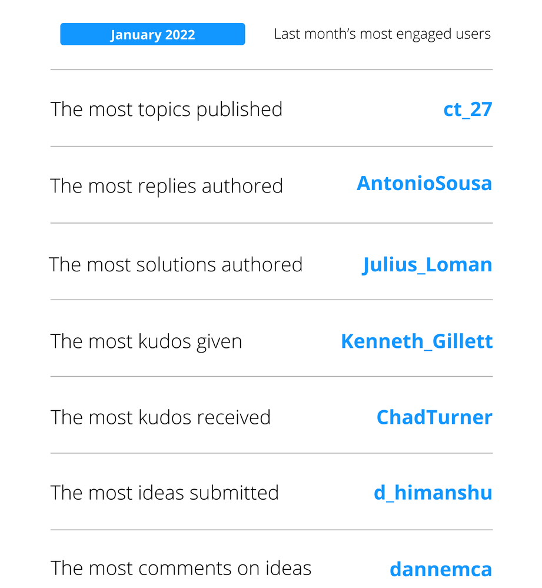The image size is (542, 588).
Task: Click "Last month's most engaged users" heading
Action: click(382, 34)
